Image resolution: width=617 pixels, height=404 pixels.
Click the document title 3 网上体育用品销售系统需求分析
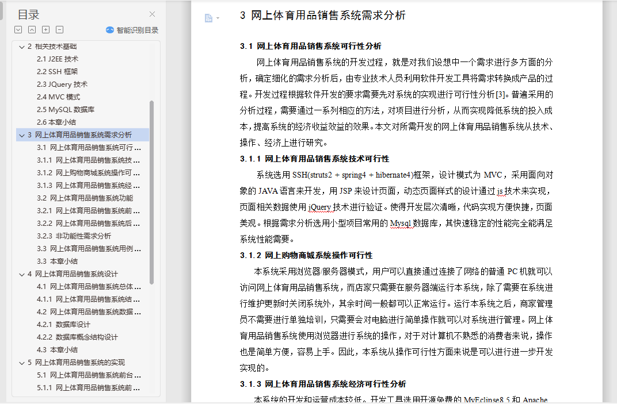point(323,16)
